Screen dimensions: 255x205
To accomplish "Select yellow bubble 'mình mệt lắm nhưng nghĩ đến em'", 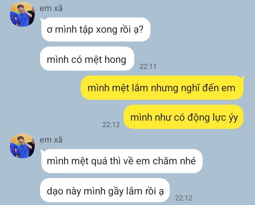I will click(x=163, y=88).
